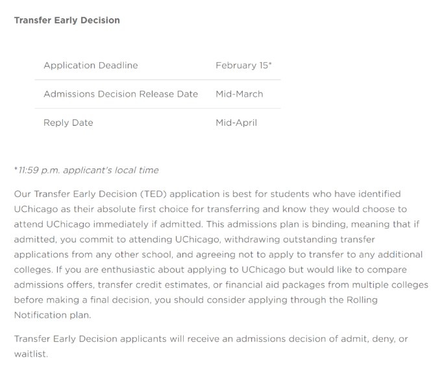Select the Application Deadline row label
The width and height of the screenshot is (442, 376).
[91, 65]
